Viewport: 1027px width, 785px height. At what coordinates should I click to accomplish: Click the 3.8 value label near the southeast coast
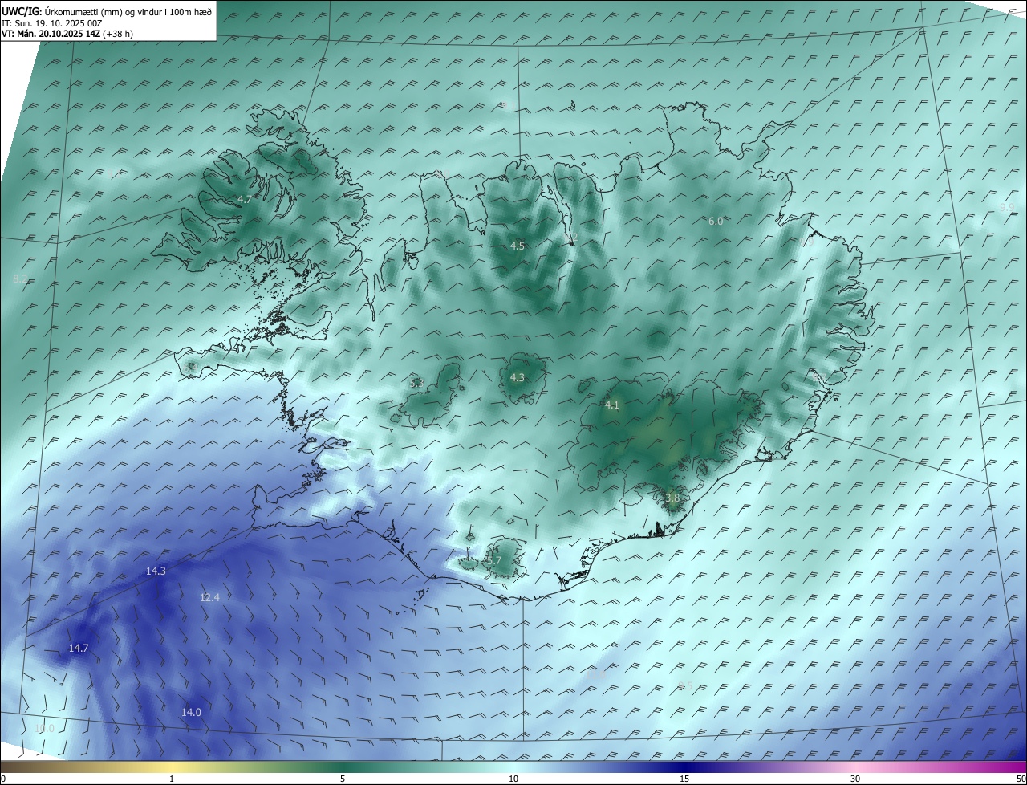672,498
